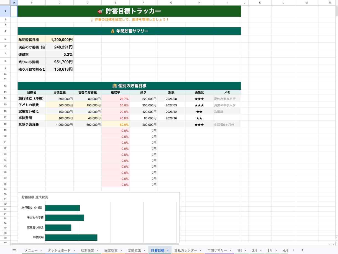Switch to 支払カレンダー sheet tab

point(185,250)
